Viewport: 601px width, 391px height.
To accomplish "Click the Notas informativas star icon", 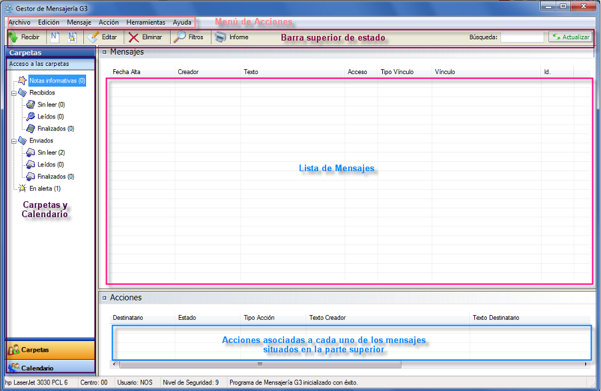I will coord(22,81).
